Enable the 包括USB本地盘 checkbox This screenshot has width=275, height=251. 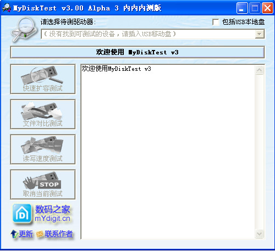(216, 22)
